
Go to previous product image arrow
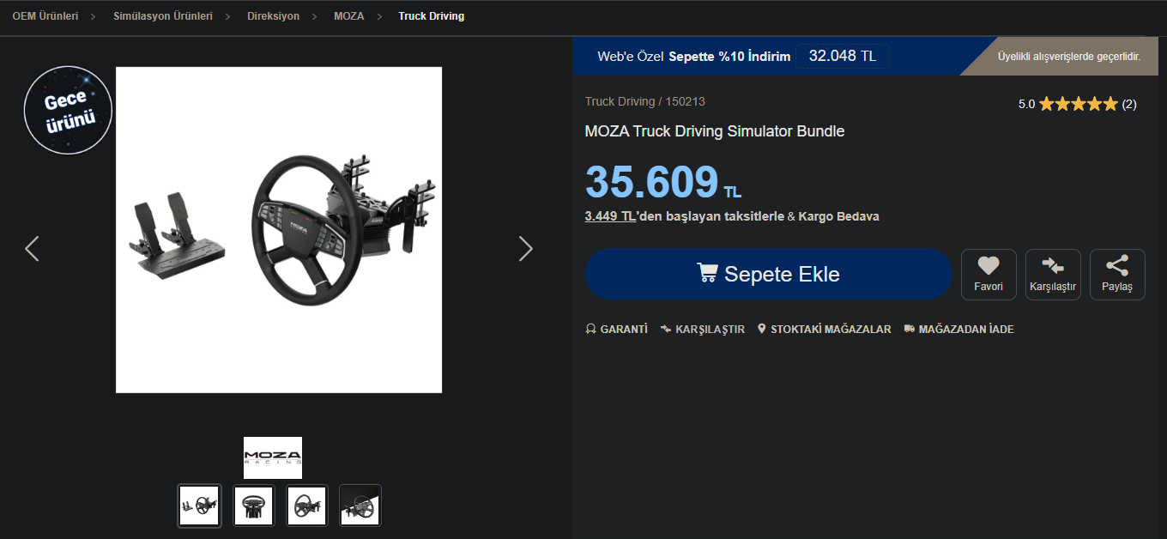32,249
